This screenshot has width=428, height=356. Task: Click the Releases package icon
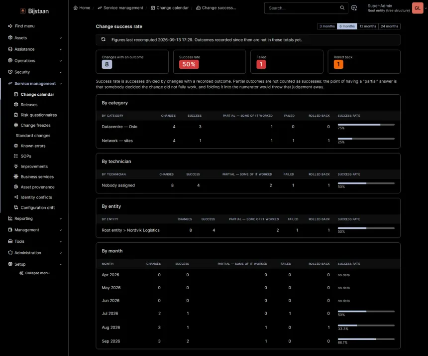[x=16, y=104]
